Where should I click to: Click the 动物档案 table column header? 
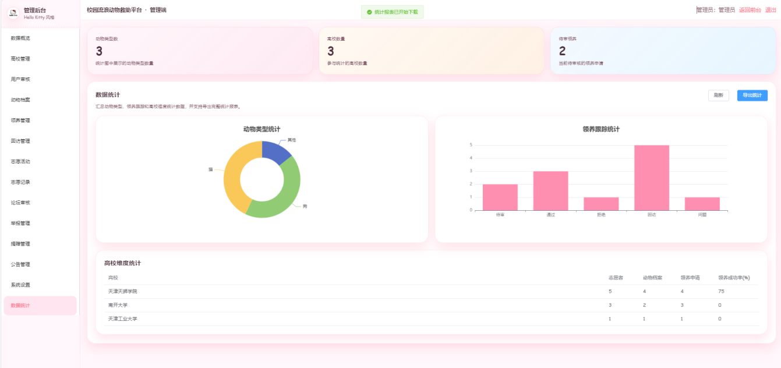click(652, 278)
